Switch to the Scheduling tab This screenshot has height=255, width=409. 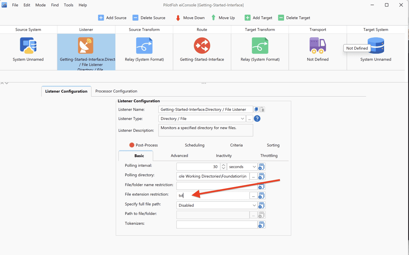195,145
